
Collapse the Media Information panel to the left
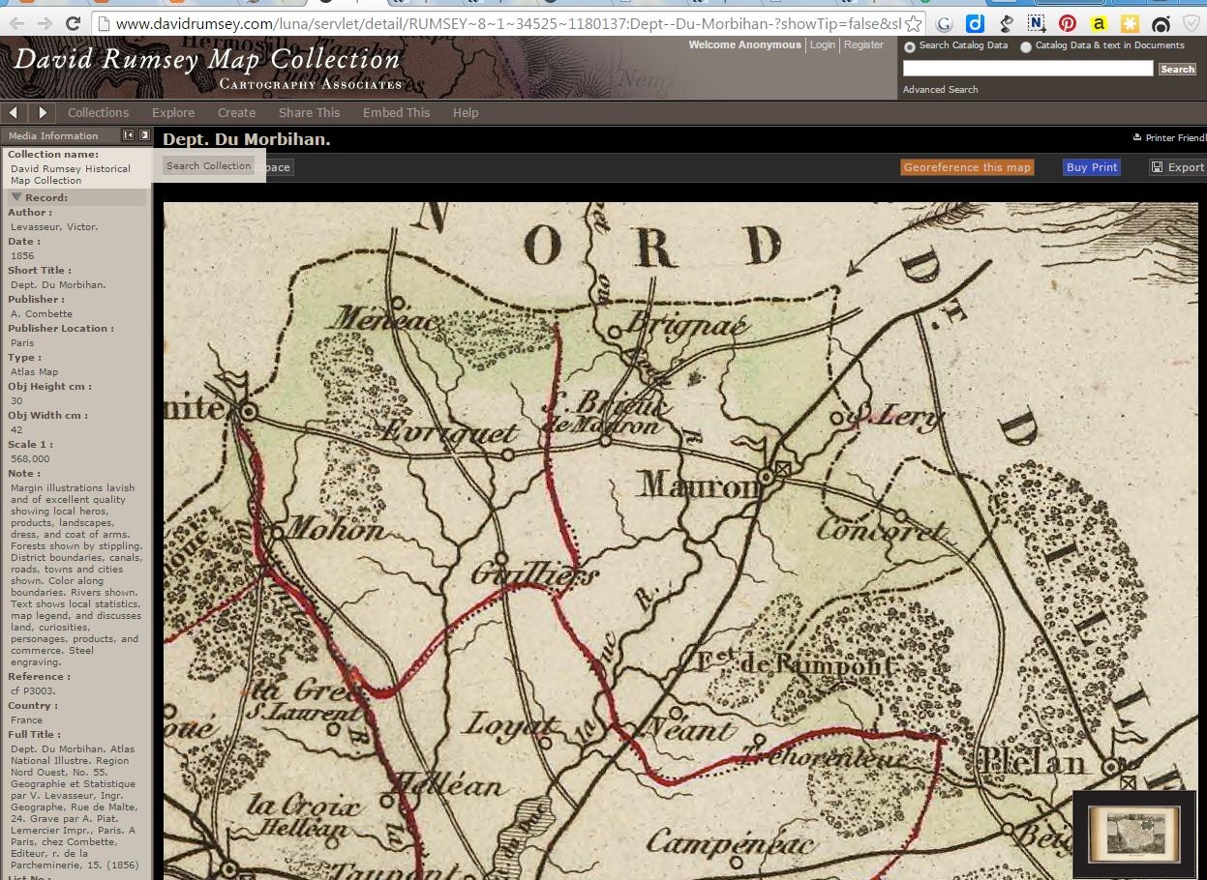click(x=128, y=135)
